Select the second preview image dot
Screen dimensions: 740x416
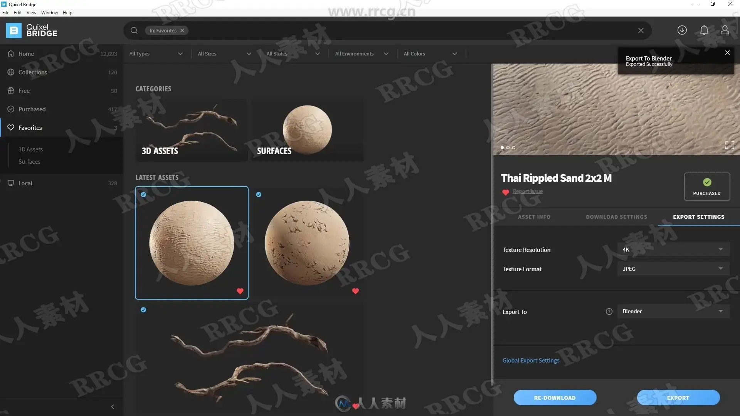point(508,148)
